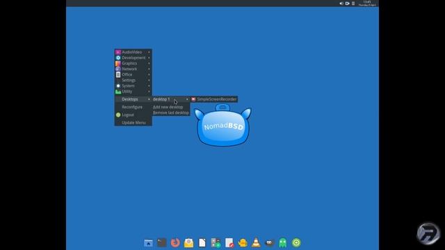Open Firefox from the dock
This screenshot has height=250, width=445.
coord(175,242)
